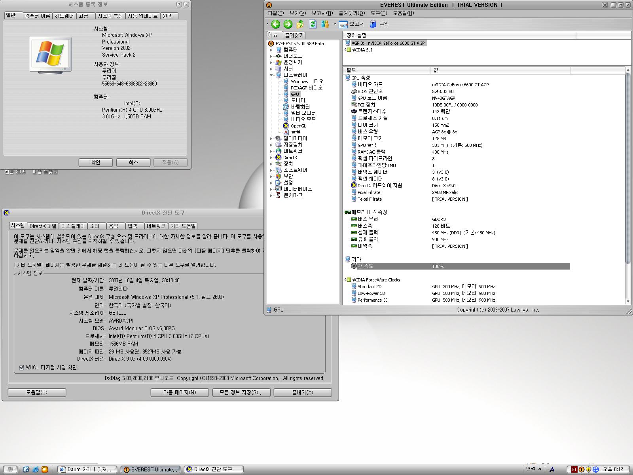This screenshot has height=475, width=633.
Task: Switch to the 디스플레이 tab in DirectX tool
Action: 73,226
